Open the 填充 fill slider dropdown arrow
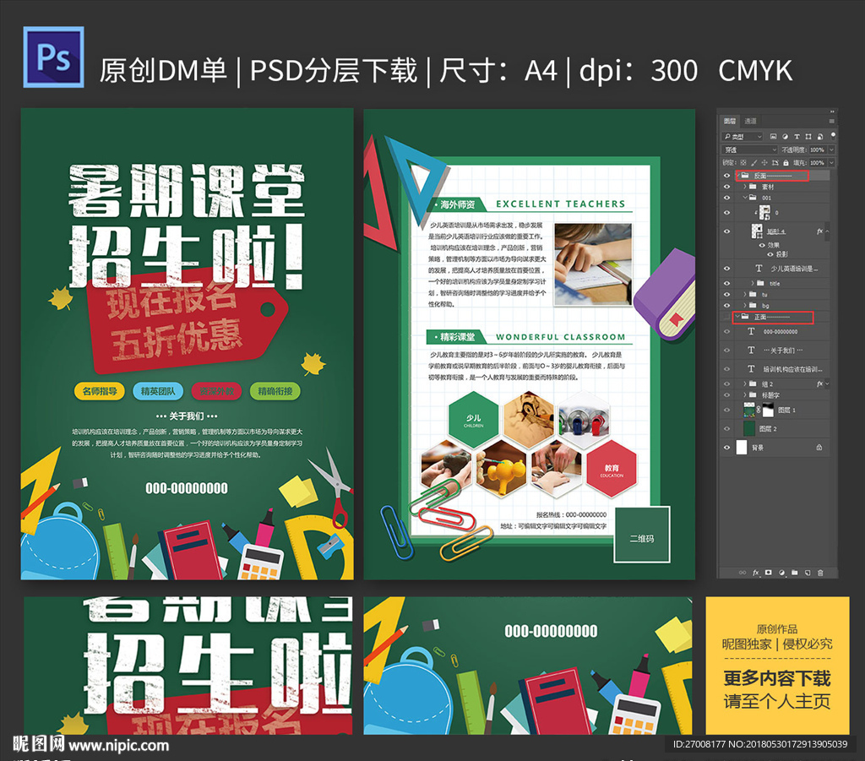Viewport: 865px width, 761px height. pos(831,163)
